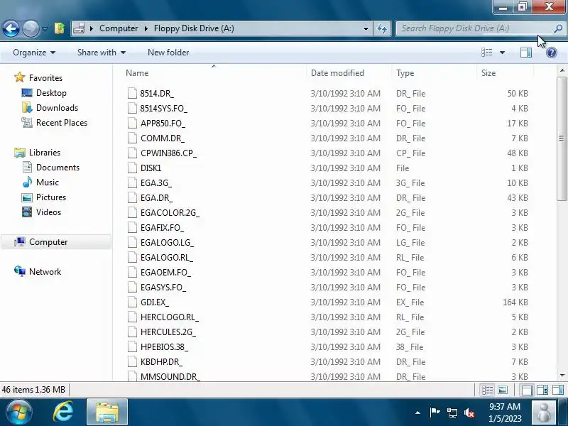This screenshot has height=426, width=568.
Task: Click the folder icon beside the navigation arrows
Action: 60,28
